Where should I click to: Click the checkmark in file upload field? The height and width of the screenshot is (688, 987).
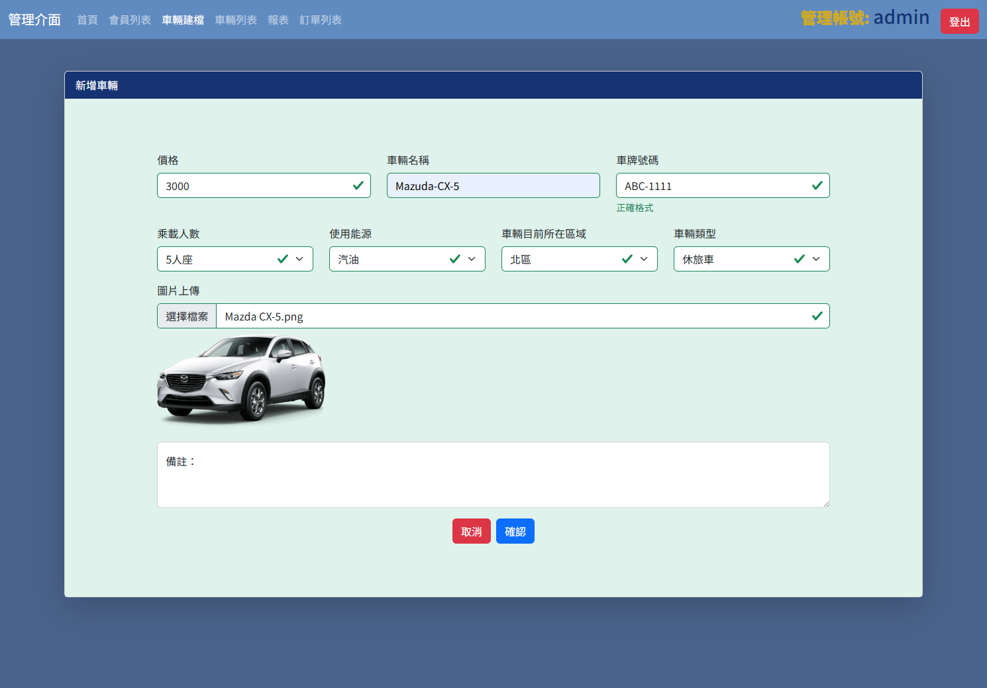pos(817,316)
